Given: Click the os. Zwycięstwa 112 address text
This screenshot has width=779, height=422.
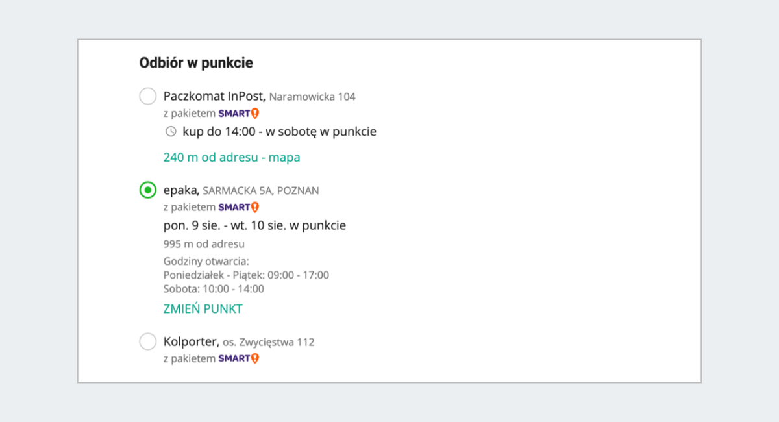Looking at the screenshot, I should click(x=269, y=342).
